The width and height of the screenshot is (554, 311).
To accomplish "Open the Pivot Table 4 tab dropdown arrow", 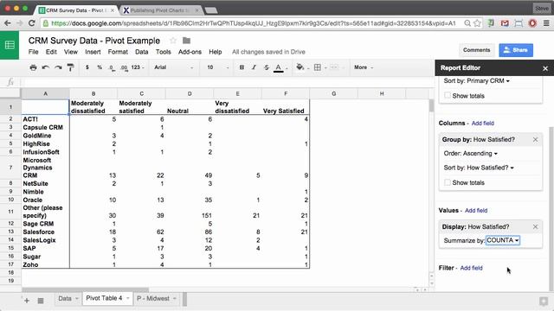I will tap(127, 298).
